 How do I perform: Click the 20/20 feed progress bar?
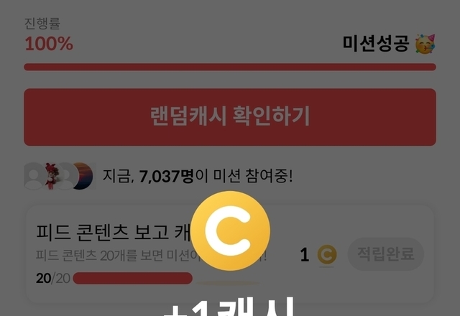pyautogui.click(x=132, y=278)
